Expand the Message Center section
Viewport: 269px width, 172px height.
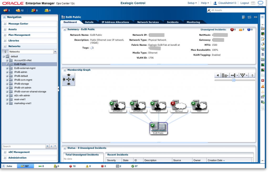5,24
